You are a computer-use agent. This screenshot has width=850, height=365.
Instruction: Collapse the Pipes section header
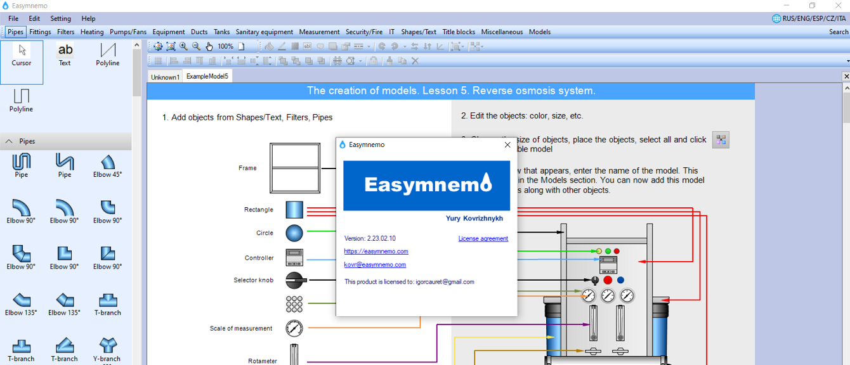click(66, 141)
